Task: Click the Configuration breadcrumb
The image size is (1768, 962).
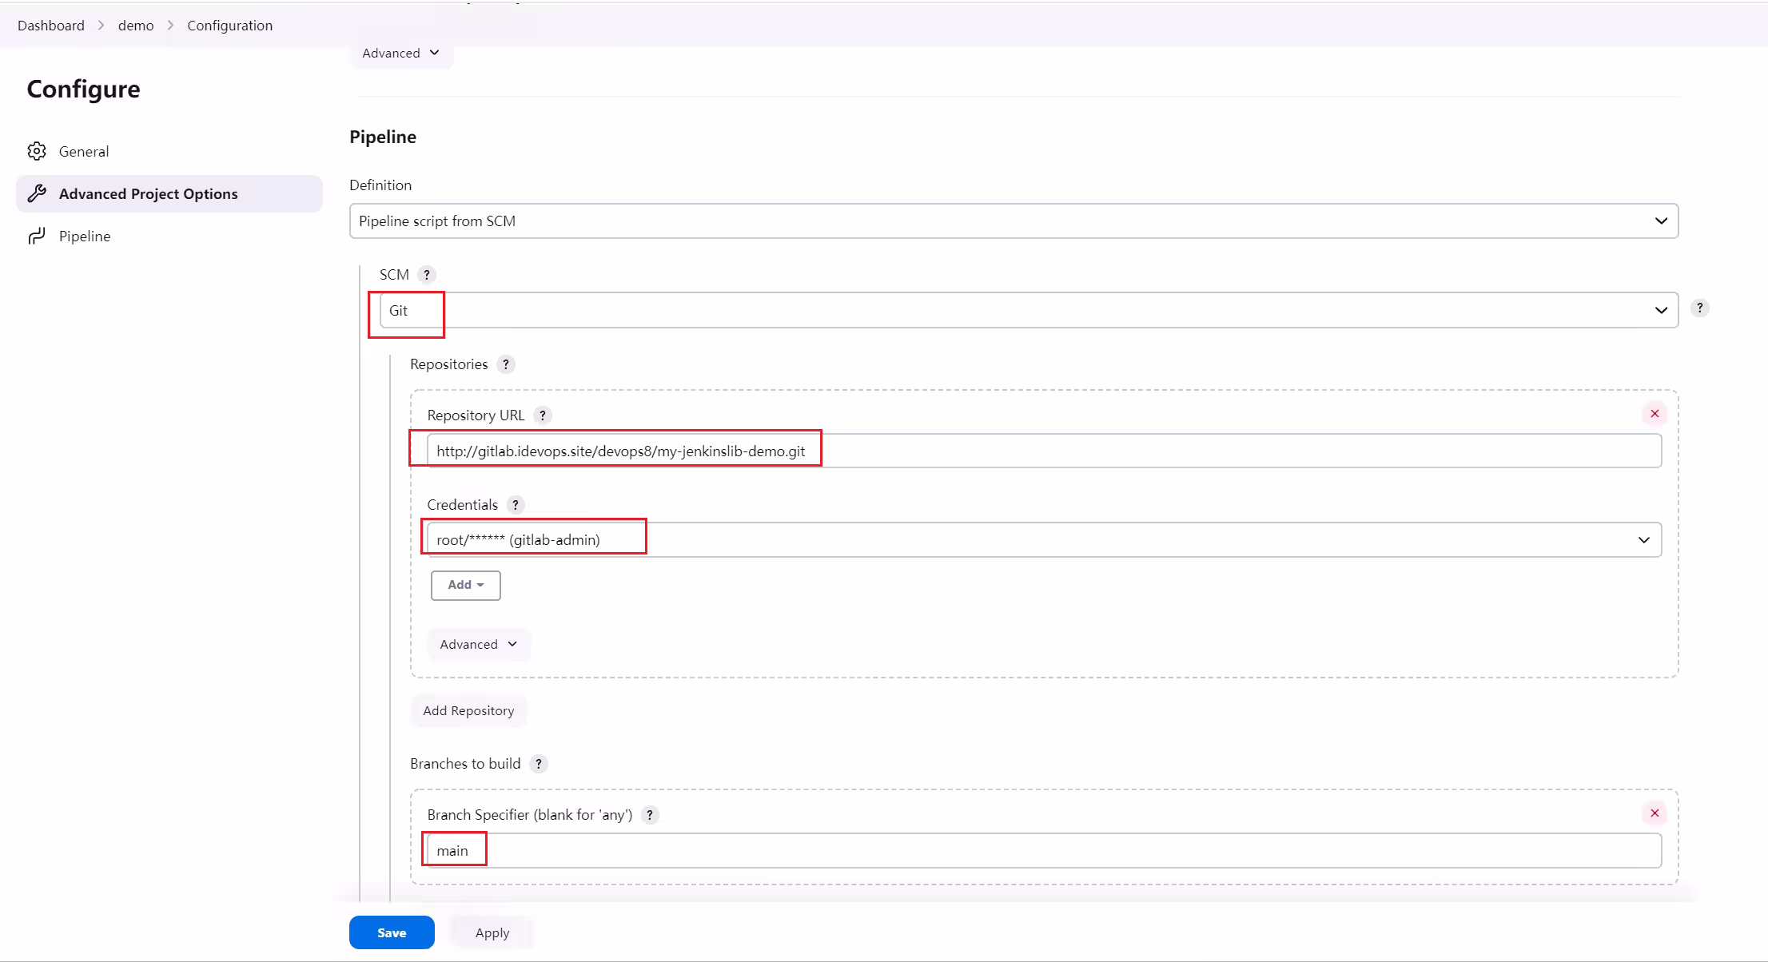Action: click(x=229, y=26)
